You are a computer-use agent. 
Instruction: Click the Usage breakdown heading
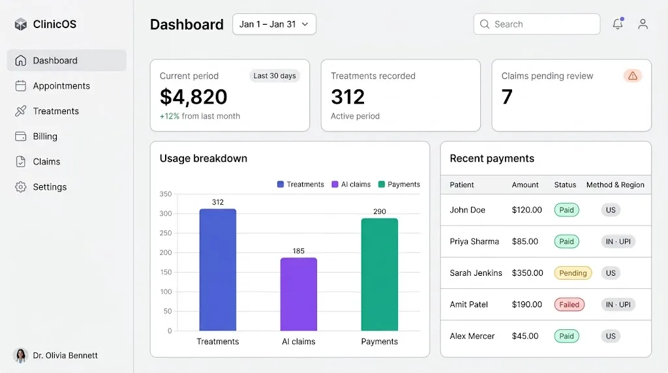(x=204, y=158)
